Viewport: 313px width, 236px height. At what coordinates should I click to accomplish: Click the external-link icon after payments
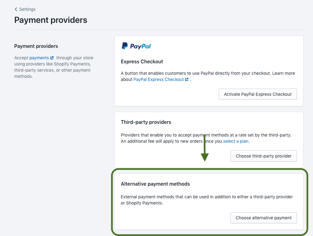52,58
